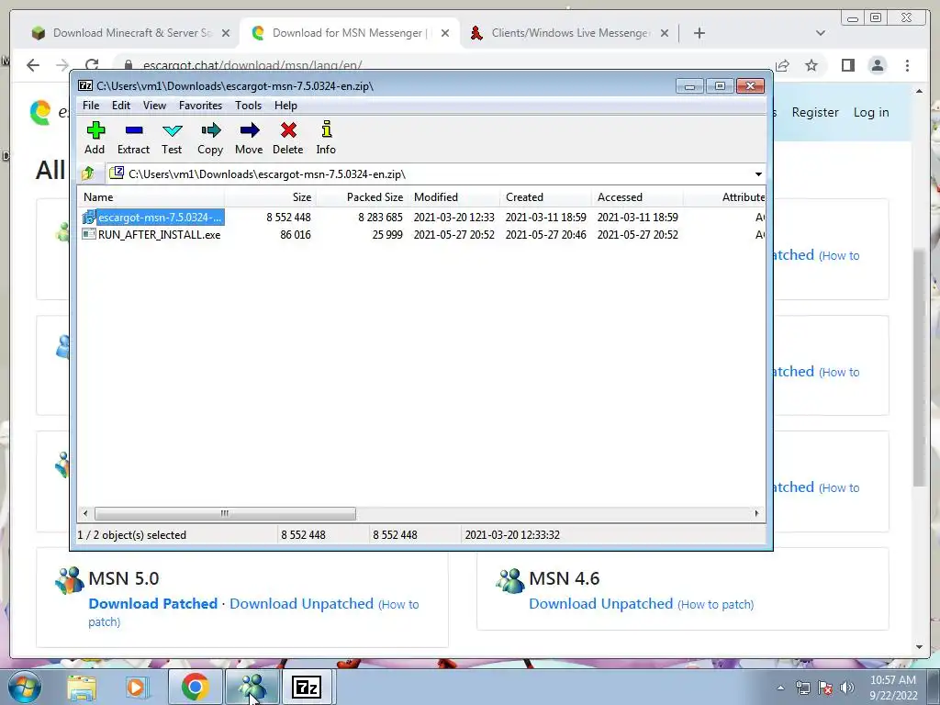
Task: Open Windows Start menu orb
Action: (x=25, y=687)
